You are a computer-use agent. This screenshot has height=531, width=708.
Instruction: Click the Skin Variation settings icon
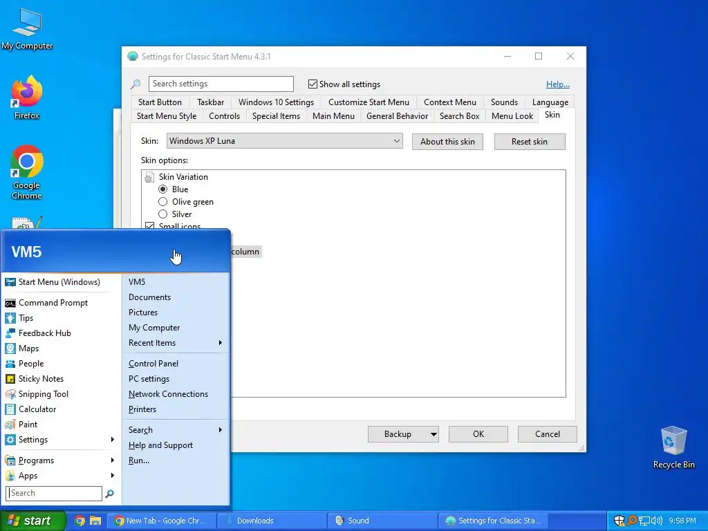(149, 178)
